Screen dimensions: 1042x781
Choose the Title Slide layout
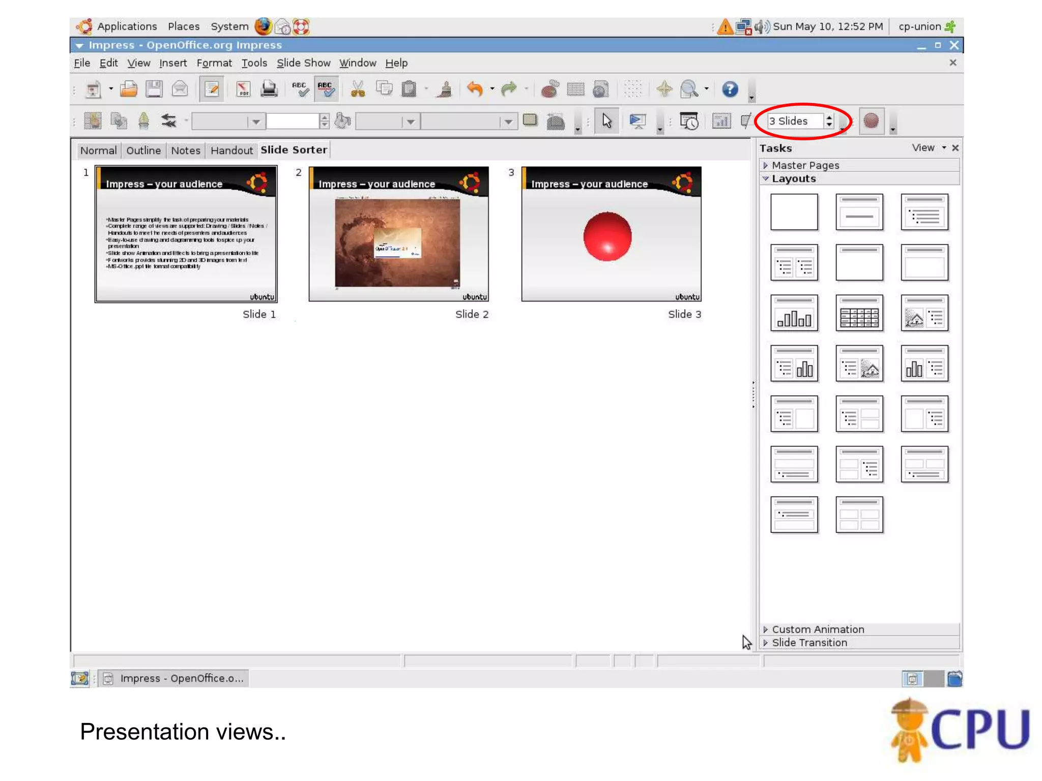coord(859,212)
